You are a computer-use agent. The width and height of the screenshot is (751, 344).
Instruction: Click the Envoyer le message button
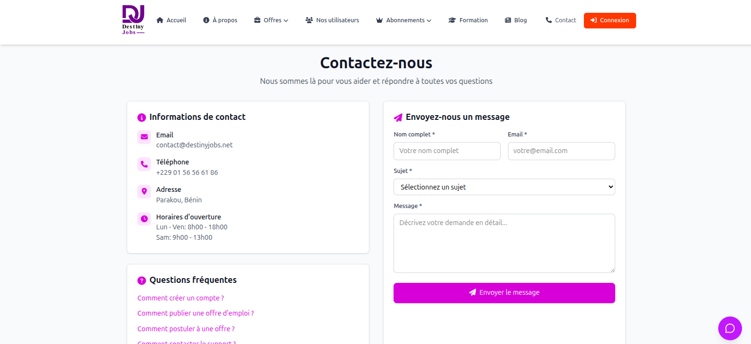coord(504,293)
